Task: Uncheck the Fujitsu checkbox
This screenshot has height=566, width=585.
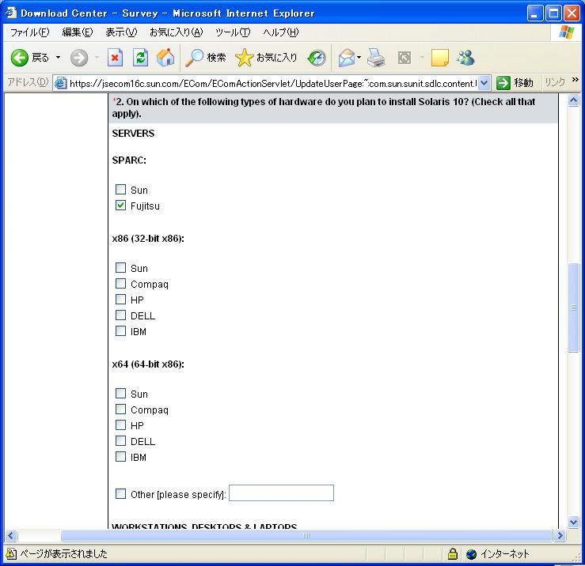Action: (x=120, y=206)
